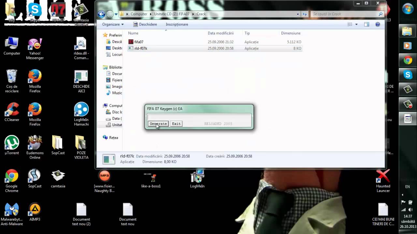Select Descărcări in the navigation pane

coord(114,42)
